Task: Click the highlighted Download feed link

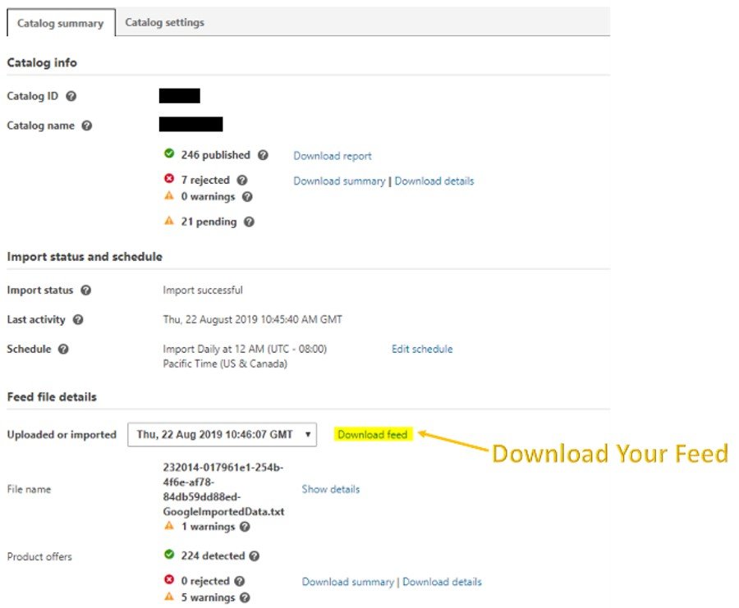Action: pos(372,435)
